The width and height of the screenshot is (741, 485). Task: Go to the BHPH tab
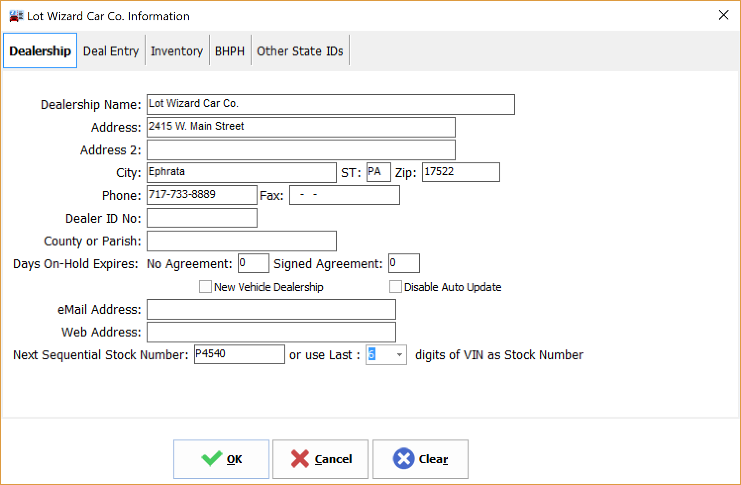click(x=230, y=51)
